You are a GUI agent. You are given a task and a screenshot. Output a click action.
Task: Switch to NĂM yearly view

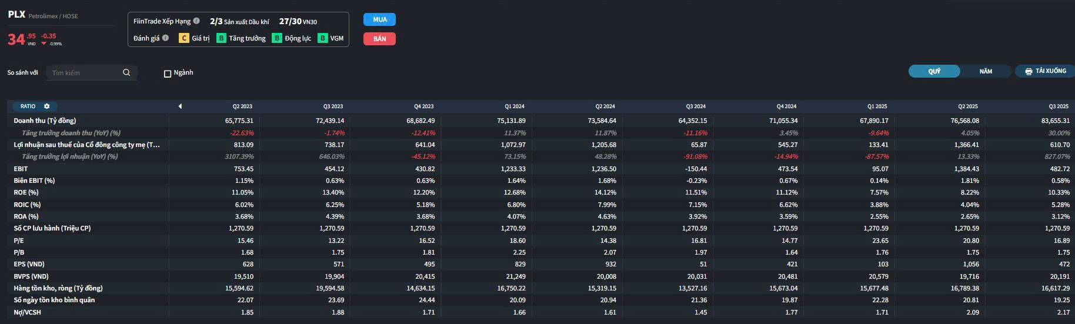pyautogui.click(x=986, y=71)
